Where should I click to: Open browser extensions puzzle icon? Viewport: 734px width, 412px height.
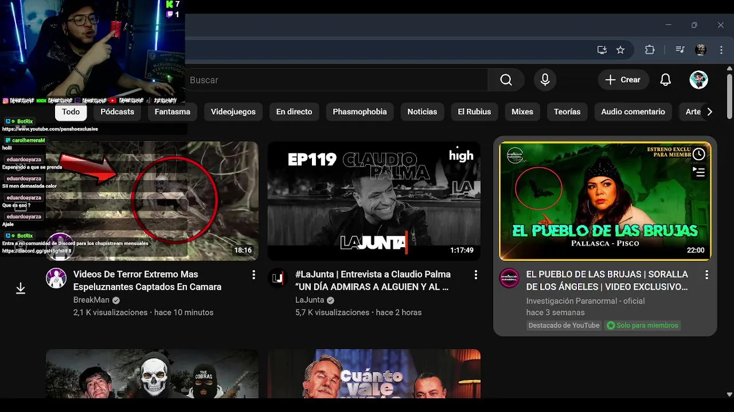tap(650, 50)
